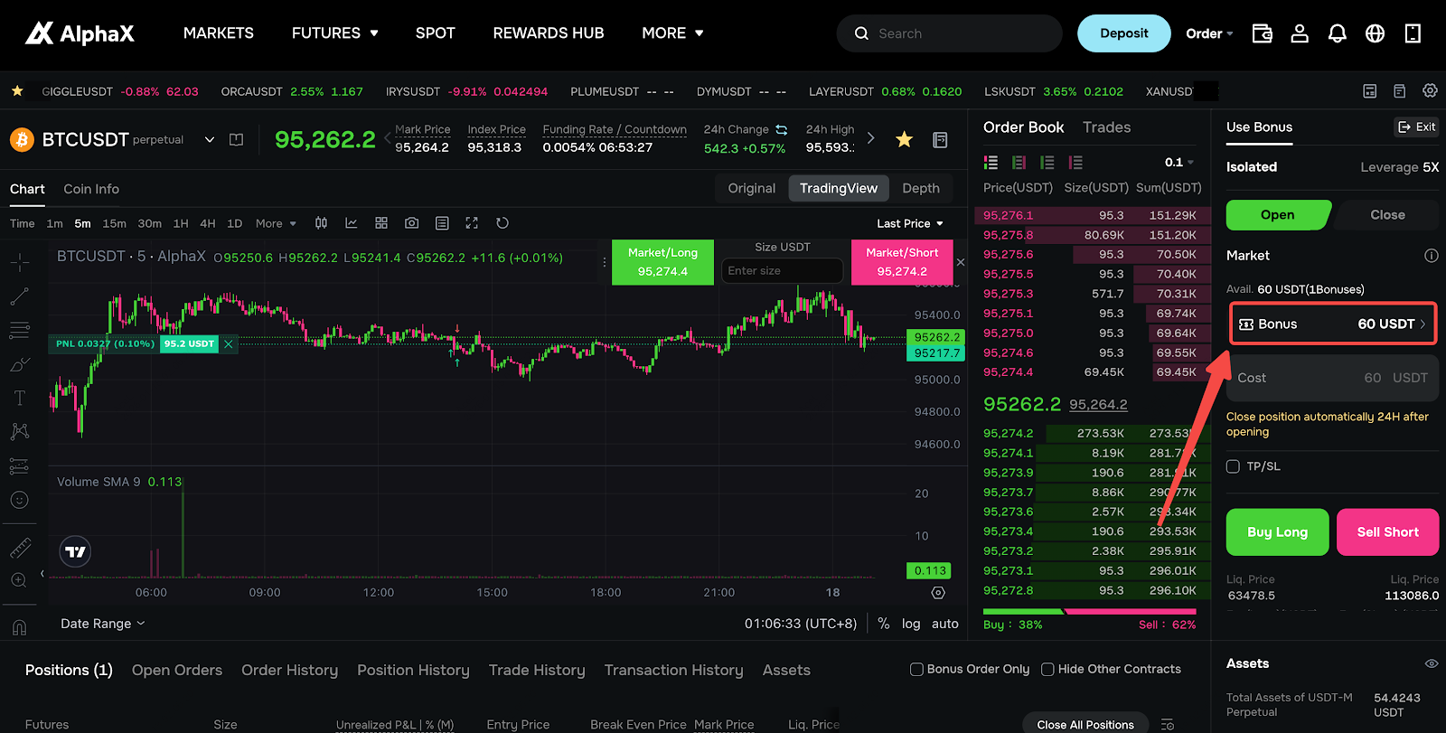Open the Order dropdown in header
Screen dimensions: 1446x733
pyautogui.click(x=1209, y=33)
